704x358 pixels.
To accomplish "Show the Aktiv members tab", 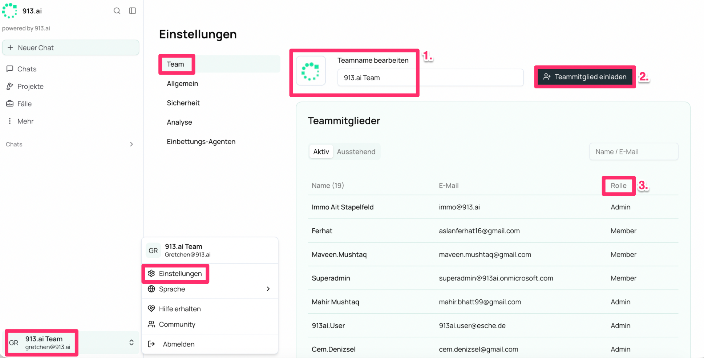I will click(321, 152).
